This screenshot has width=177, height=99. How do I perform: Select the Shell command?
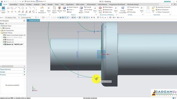click(x=69, y=12)
